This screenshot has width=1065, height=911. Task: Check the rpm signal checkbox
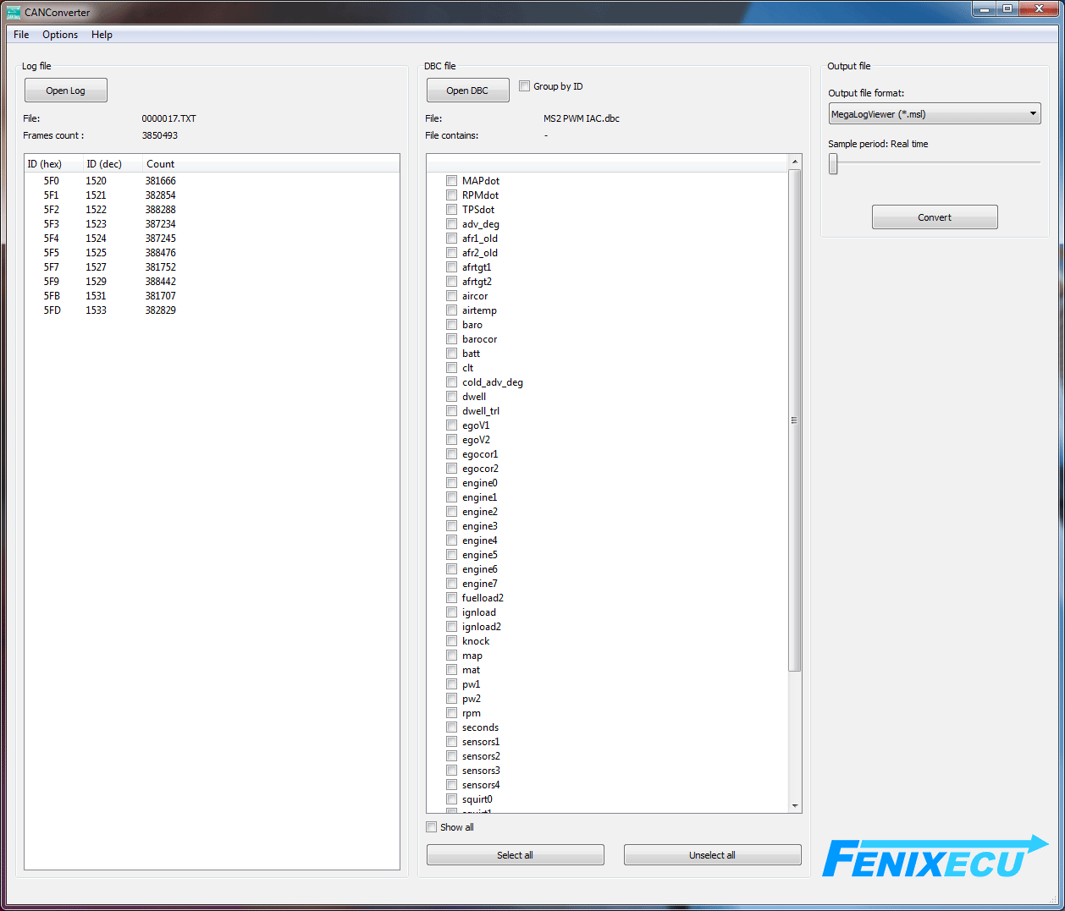pyautogui.click(x=452, y=713)
